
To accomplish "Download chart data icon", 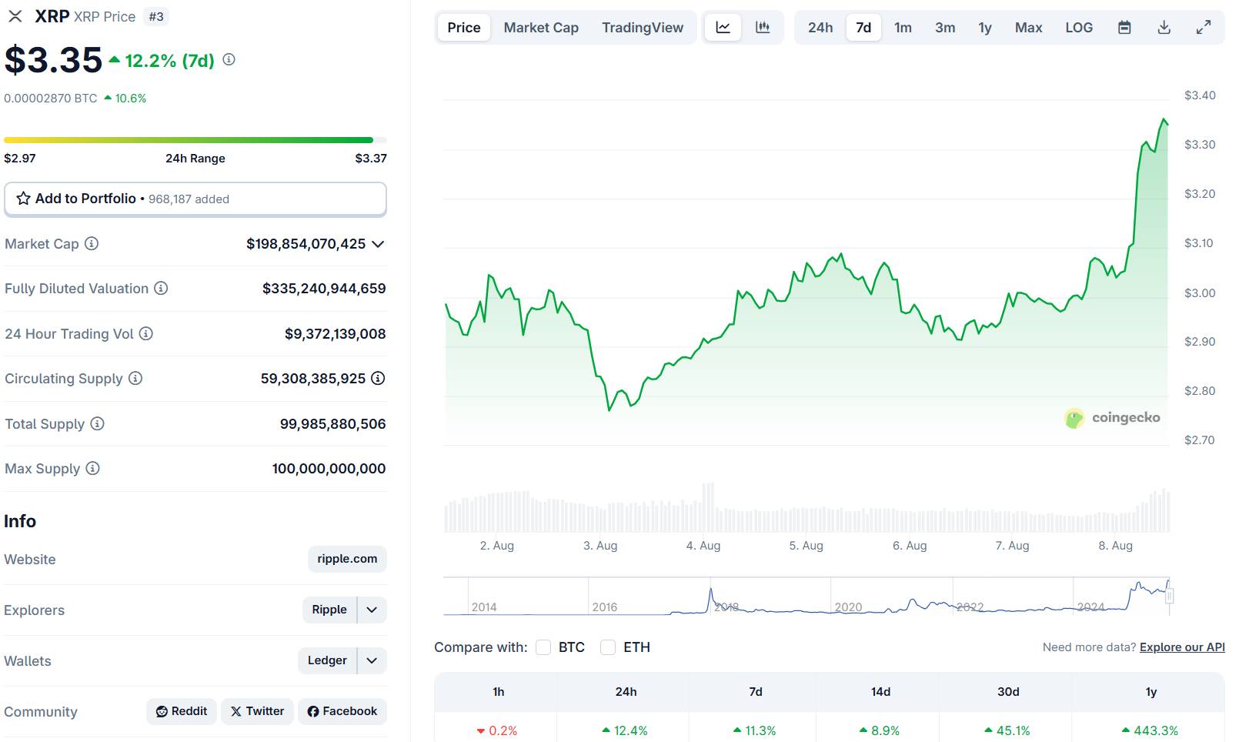I will tap(1164, 28).
